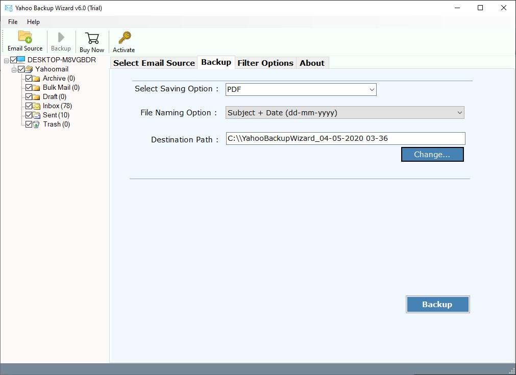Select the DESKTOP-M8VGBDR tree label

pos(62,60)
